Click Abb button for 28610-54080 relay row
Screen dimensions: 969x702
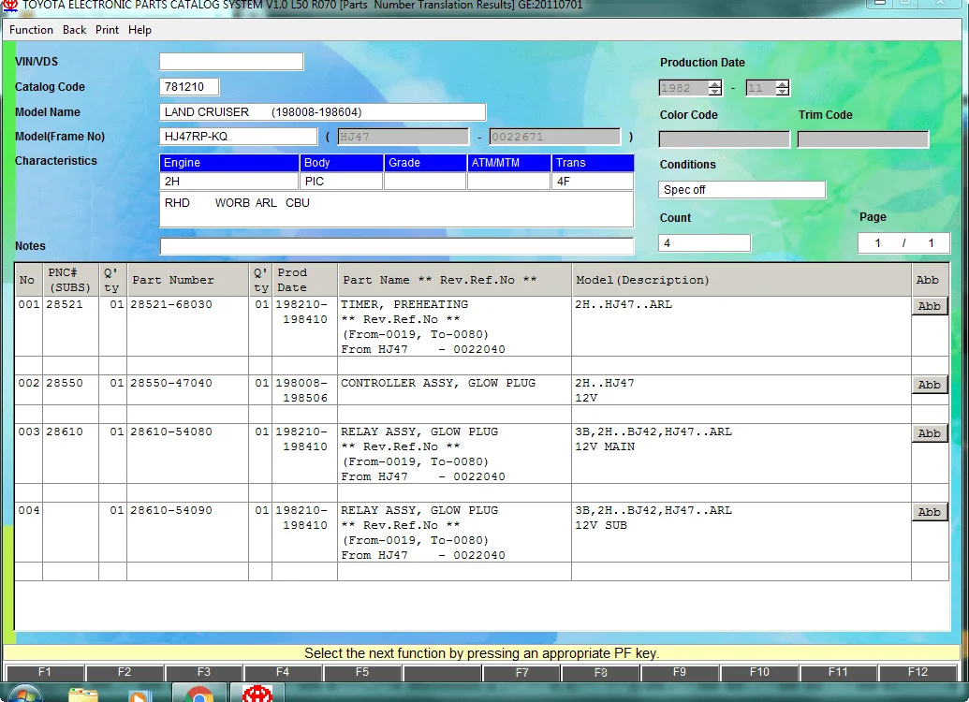coord(930,433)
